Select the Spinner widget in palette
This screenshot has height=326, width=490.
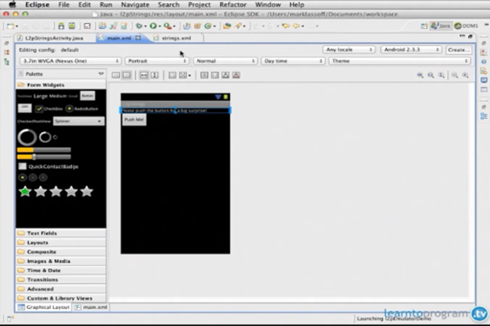pyautogui.click(x=79, y=121)
